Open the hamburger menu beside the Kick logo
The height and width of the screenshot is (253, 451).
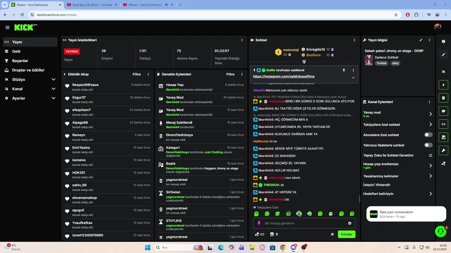click(7, 27)
